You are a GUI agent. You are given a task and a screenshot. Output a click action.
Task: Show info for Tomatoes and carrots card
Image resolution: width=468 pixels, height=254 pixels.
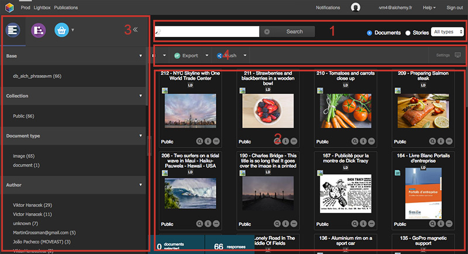363,141
